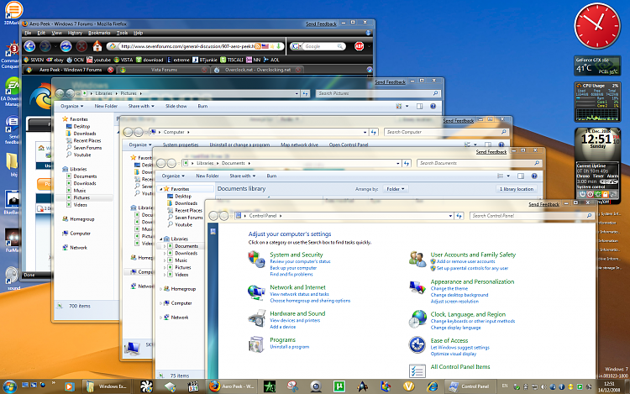Open the Share with dropdown in Documents window
630x394 pixels.
(242, 176)
